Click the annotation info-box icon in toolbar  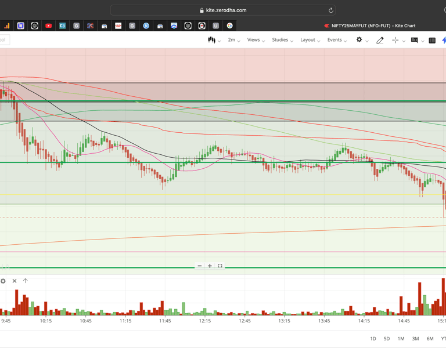pos(414,40)
